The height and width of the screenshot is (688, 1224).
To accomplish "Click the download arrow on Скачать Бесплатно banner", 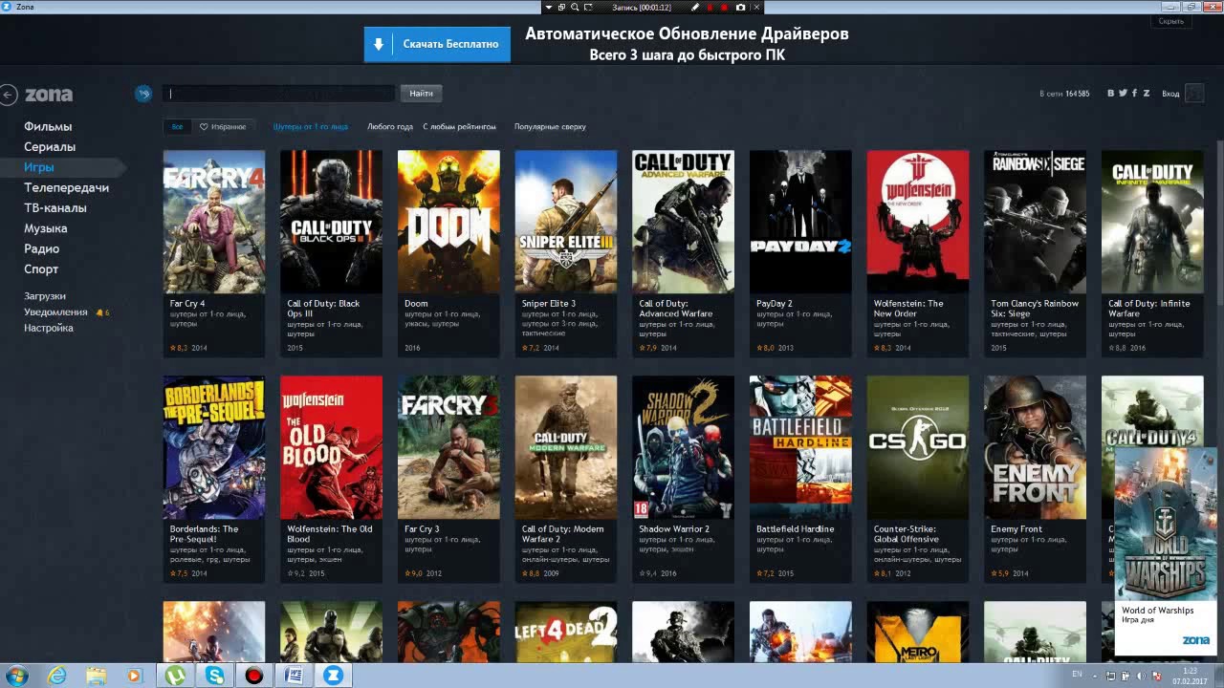I will (379, 44).
